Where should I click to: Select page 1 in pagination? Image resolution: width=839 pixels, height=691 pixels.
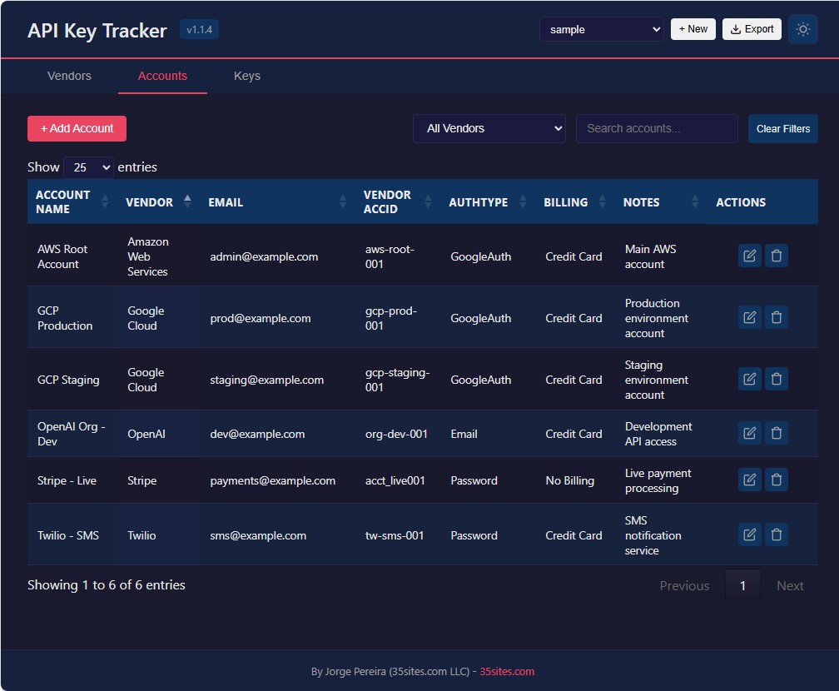[742, 585]
